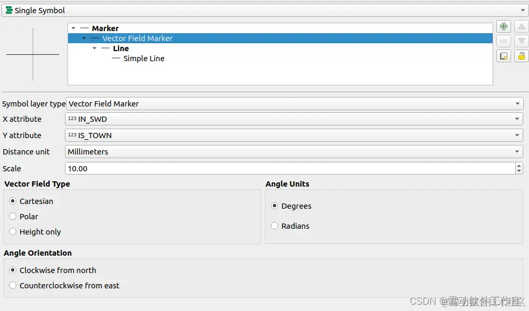Select Line in the symbol tree
Screen dimensions: 529x311
(121, 48)
